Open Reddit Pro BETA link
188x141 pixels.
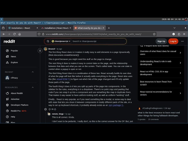(x=19, y=111)
